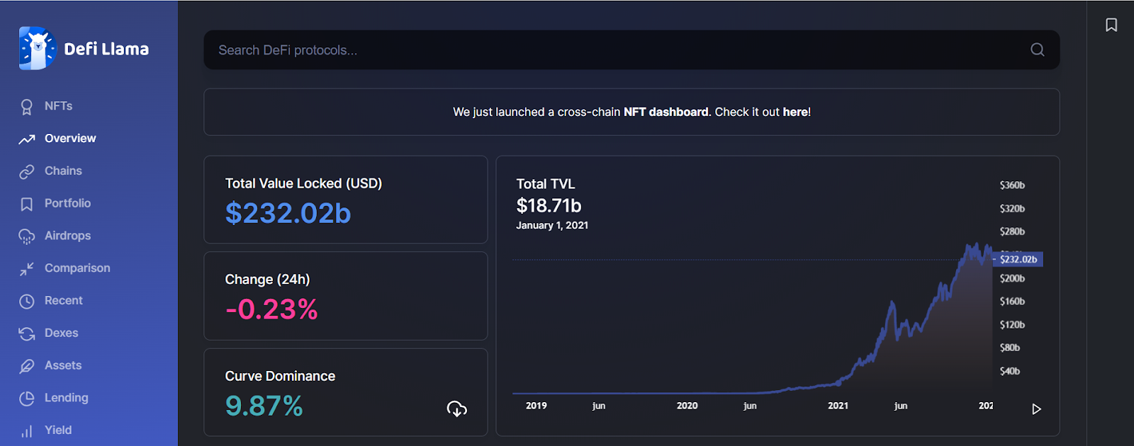Click the 2020 label on chart axis

(x=687, y=406)
